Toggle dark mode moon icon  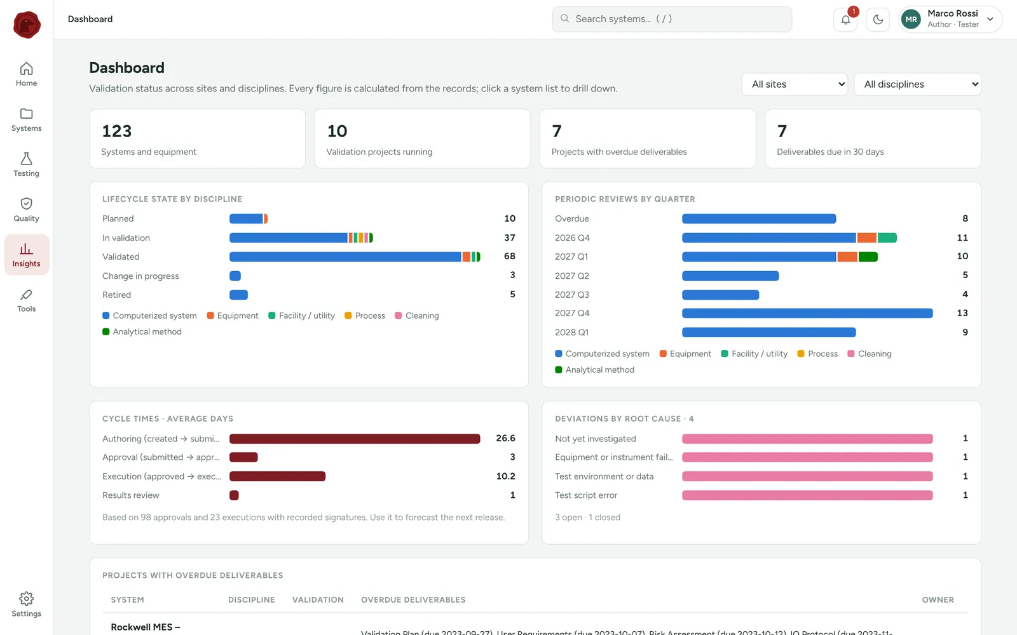click(x=878, y=20)
